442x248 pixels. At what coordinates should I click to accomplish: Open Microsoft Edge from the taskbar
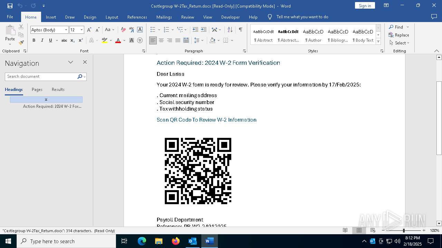point(142,241)
